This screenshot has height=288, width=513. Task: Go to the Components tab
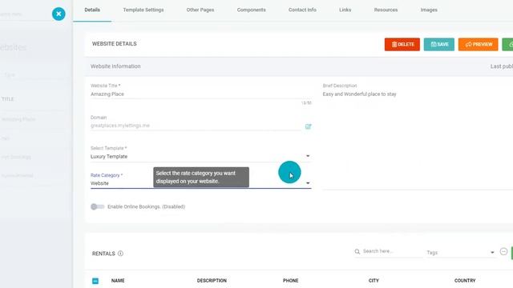[x=251, y=10]
